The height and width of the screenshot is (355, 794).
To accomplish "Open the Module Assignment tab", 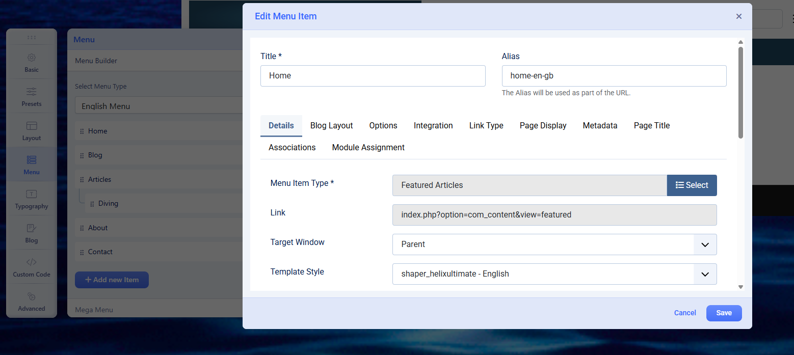I will pos(368,148).
